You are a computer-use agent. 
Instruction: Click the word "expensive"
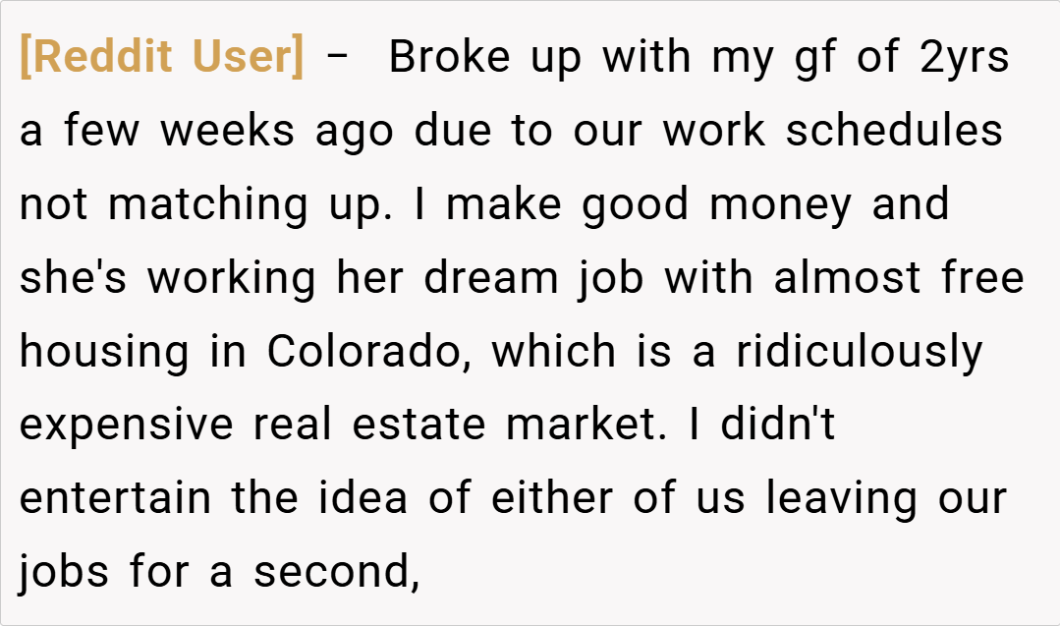tap(127, 426)
